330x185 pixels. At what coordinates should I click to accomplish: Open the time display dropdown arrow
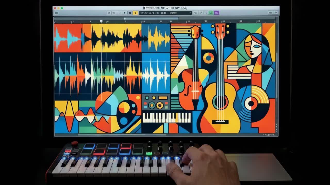tap(190, 13)
